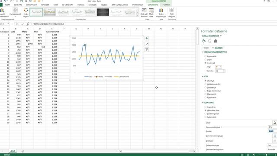Viewport: 277px width, 156px height.
Task: Click the Farge paint bucket button
Action: [x=275, y=123]
